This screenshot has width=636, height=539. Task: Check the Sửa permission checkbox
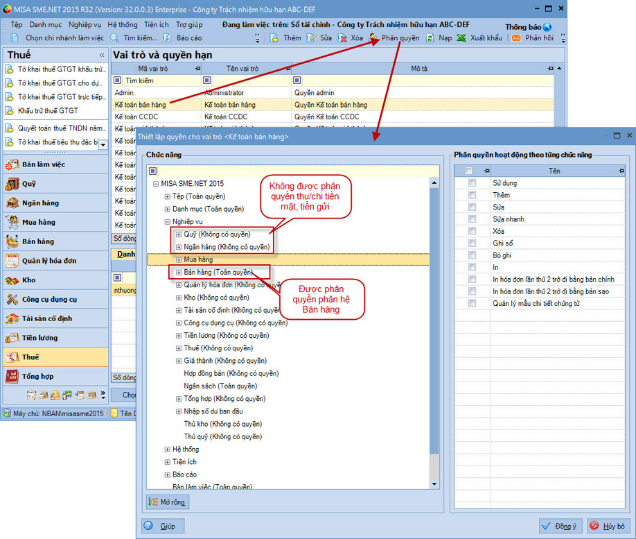coord(472,207)
